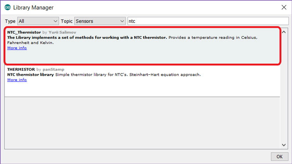Confirm with the OK button
Viewport: 292px width, 164px height.
(x=279, y=157)
